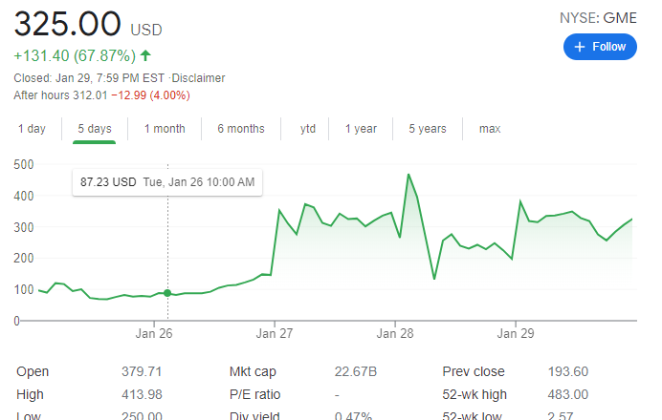Click the Prev close value 193.60

(568, 371)
